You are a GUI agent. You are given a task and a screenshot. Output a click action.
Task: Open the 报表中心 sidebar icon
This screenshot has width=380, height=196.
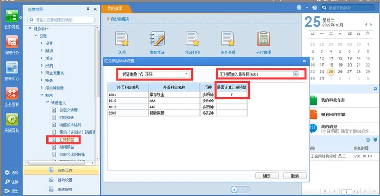(12, 68)
